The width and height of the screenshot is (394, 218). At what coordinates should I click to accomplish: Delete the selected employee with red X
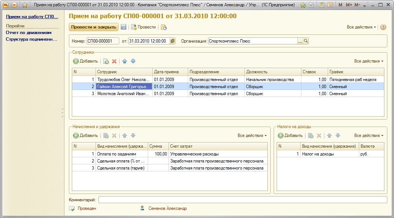(114, 61)
